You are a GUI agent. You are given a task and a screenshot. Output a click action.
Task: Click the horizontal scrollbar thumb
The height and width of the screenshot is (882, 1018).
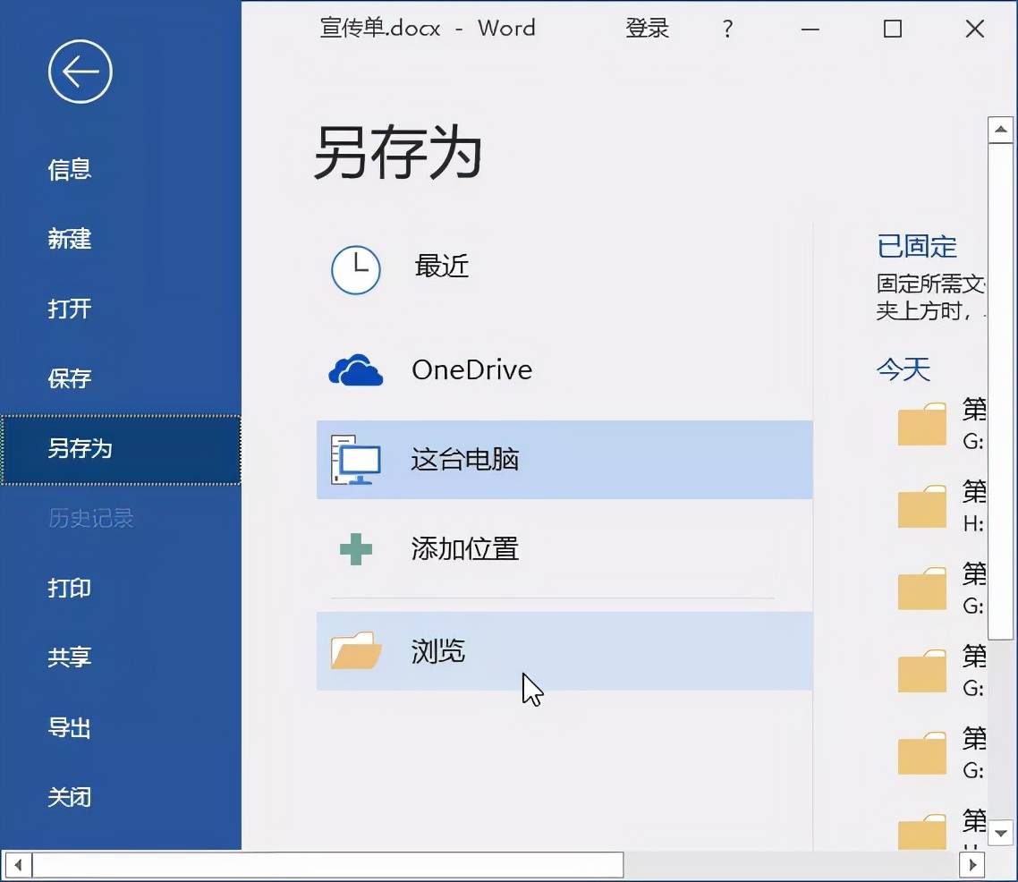point(328,864)
